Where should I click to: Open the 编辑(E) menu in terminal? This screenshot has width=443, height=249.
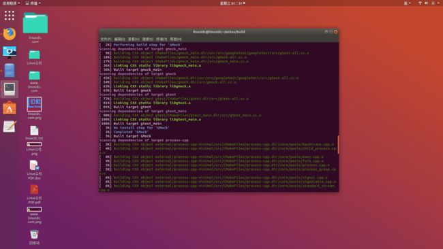(x=119, y=39)
